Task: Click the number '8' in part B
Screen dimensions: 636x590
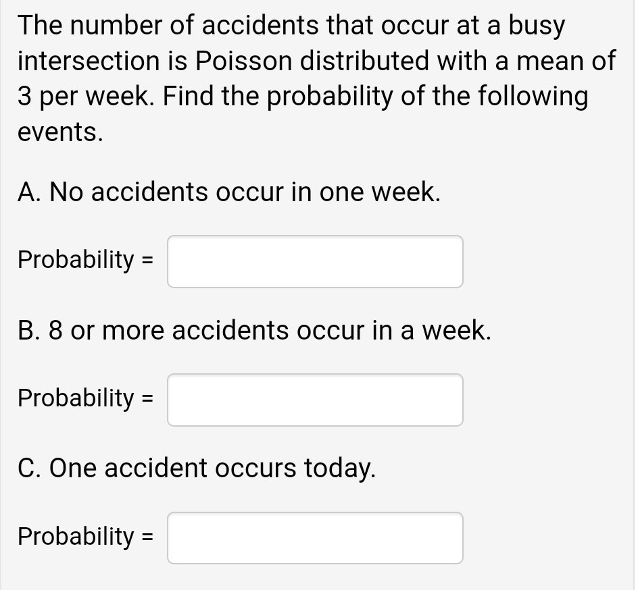Action: point(56,330)
